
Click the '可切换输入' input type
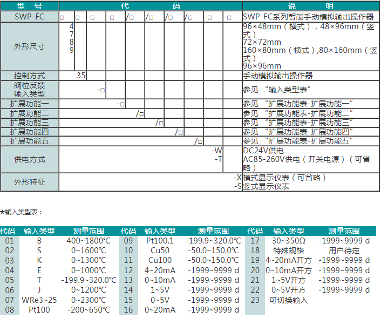coord(288,300)
